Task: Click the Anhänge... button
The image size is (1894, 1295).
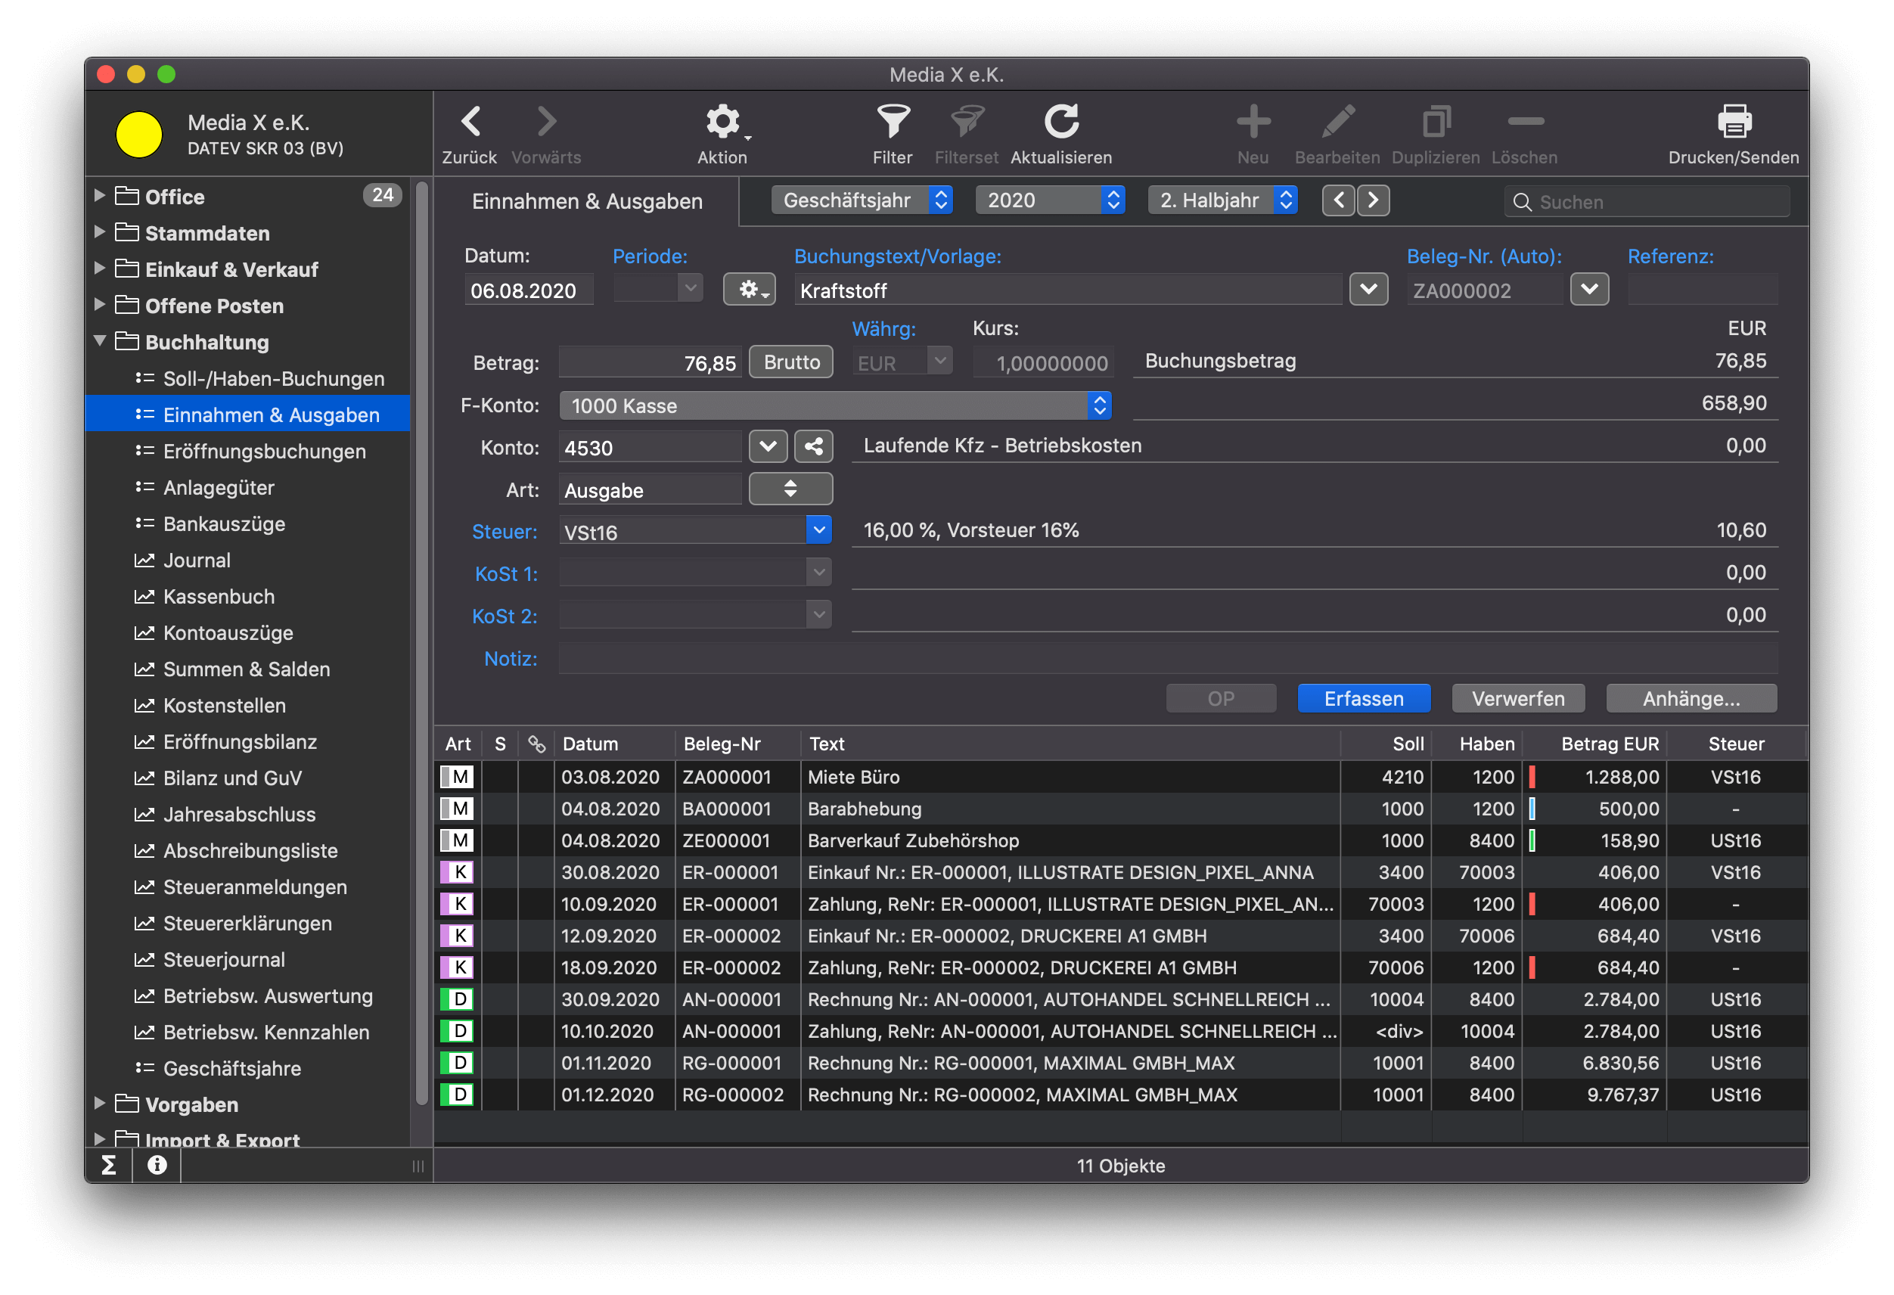Action: pos(1691,698)
